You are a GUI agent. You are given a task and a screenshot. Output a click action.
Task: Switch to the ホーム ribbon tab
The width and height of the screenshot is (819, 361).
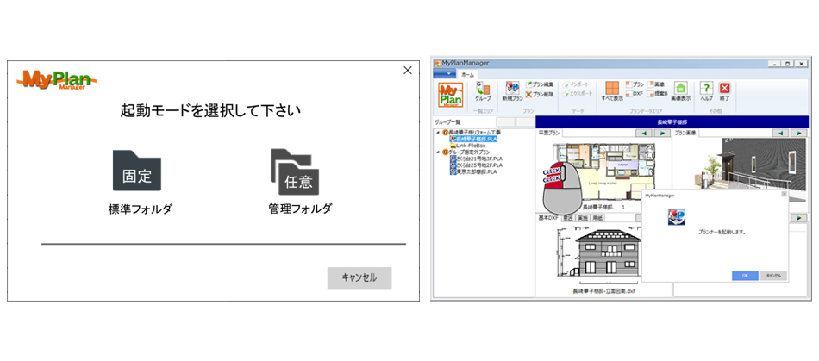pyautogui.click(x=466, y=74)
